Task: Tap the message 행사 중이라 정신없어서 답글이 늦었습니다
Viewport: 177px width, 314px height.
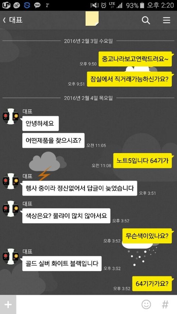Action: pos(80,188)
